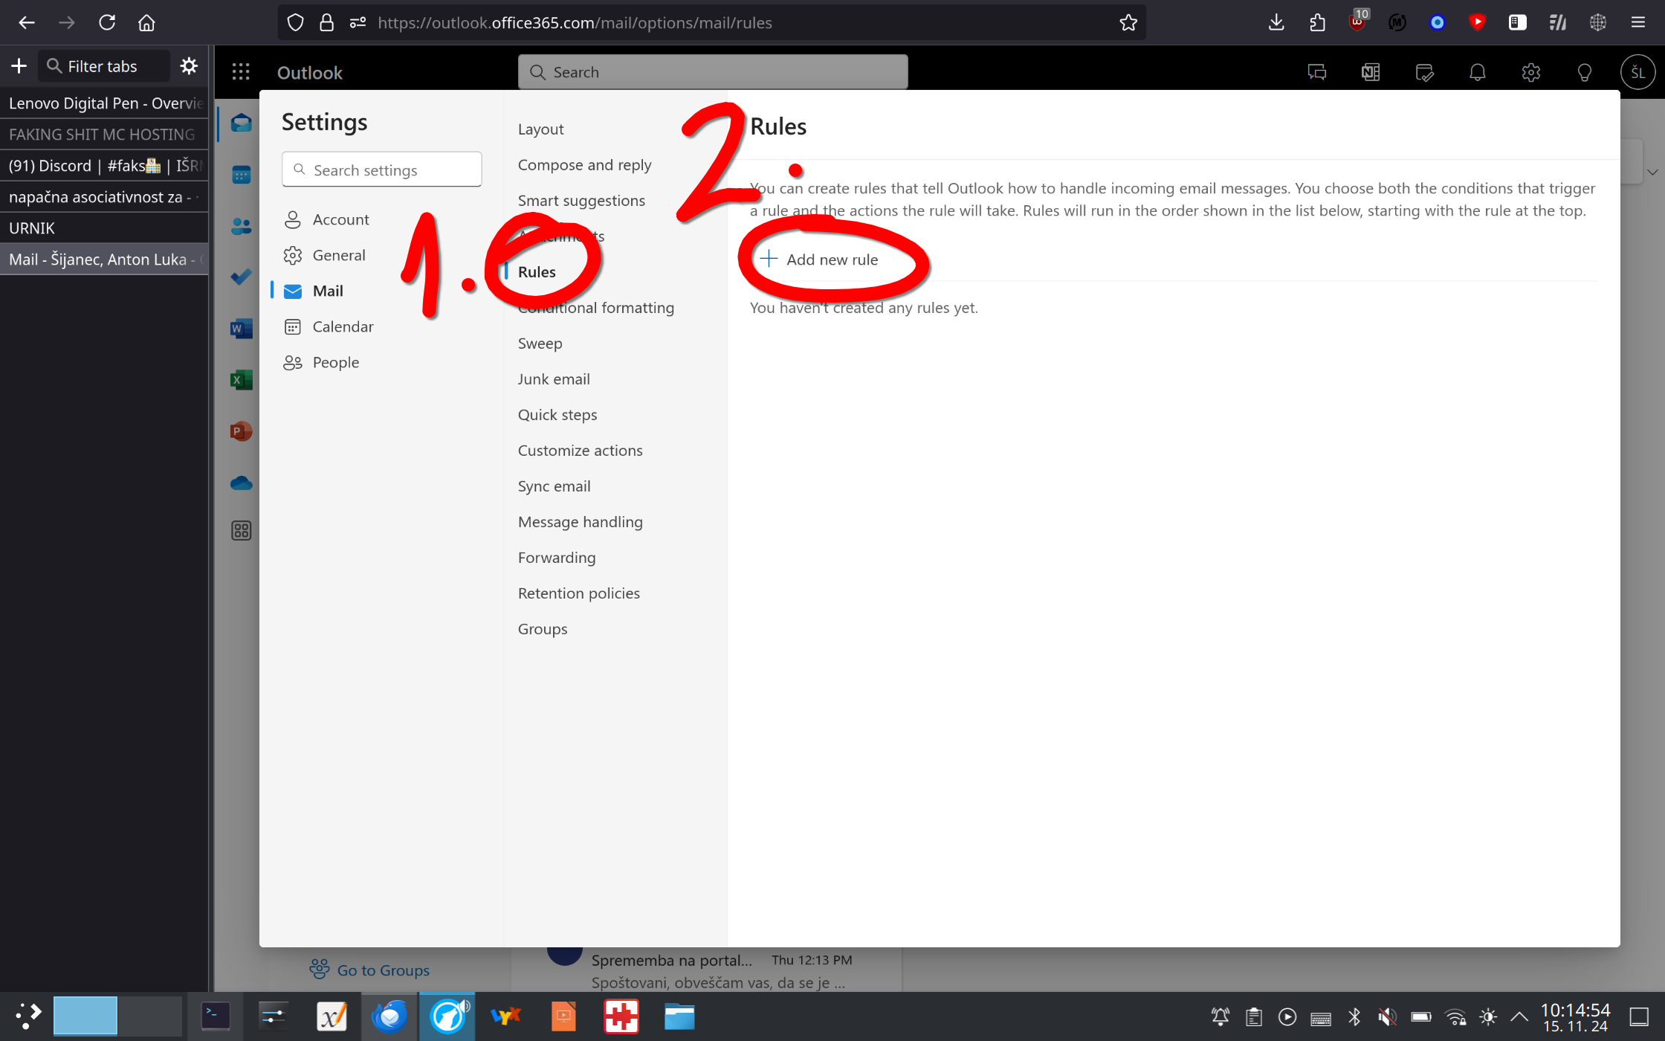The width and height of the screenshot is (1665, 1041).
Task: Open the system tray expand arrow
Action: point(1519,1016)
